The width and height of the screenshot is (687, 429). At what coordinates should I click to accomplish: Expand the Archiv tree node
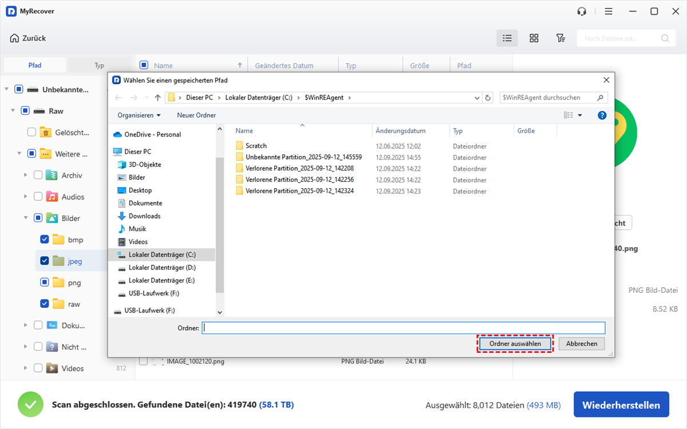tap(25, 176)
